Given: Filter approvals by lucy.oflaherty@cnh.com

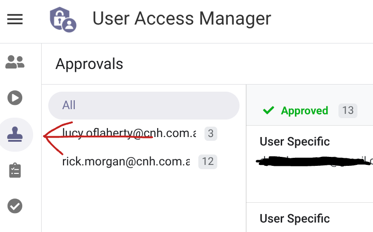Looking at the screenshot, I should pos(129,134).
